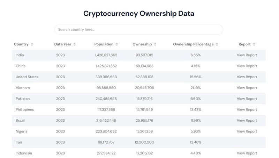Image resolution: width=279 pixels, height=158 pixels.
Task: Click the Ownership Percentage header text
Action: pos(193,44)
